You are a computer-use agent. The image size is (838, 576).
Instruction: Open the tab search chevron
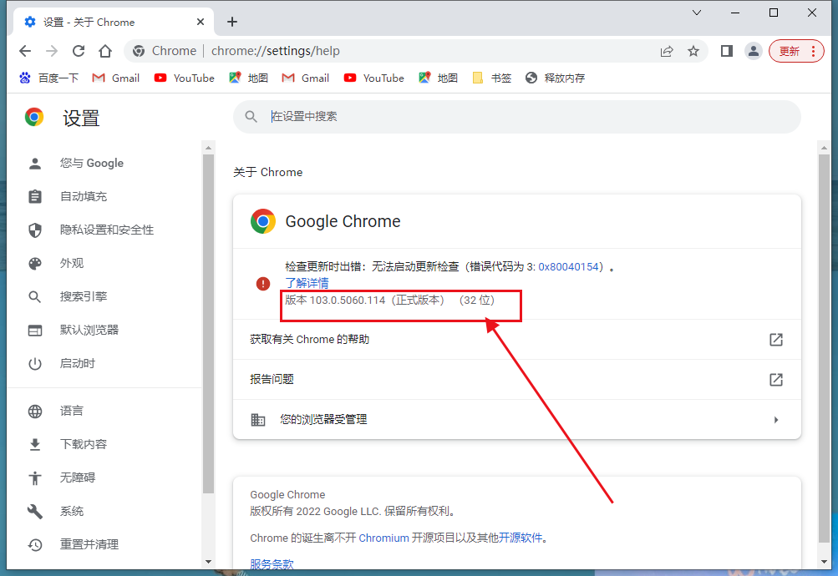[696, 13]
